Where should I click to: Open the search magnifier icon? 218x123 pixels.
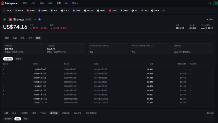pyautogui.click(x=210, y=3)
